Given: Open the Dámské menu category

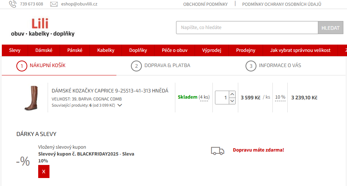Looking at the screenshot, I should (x=44, y=50).
